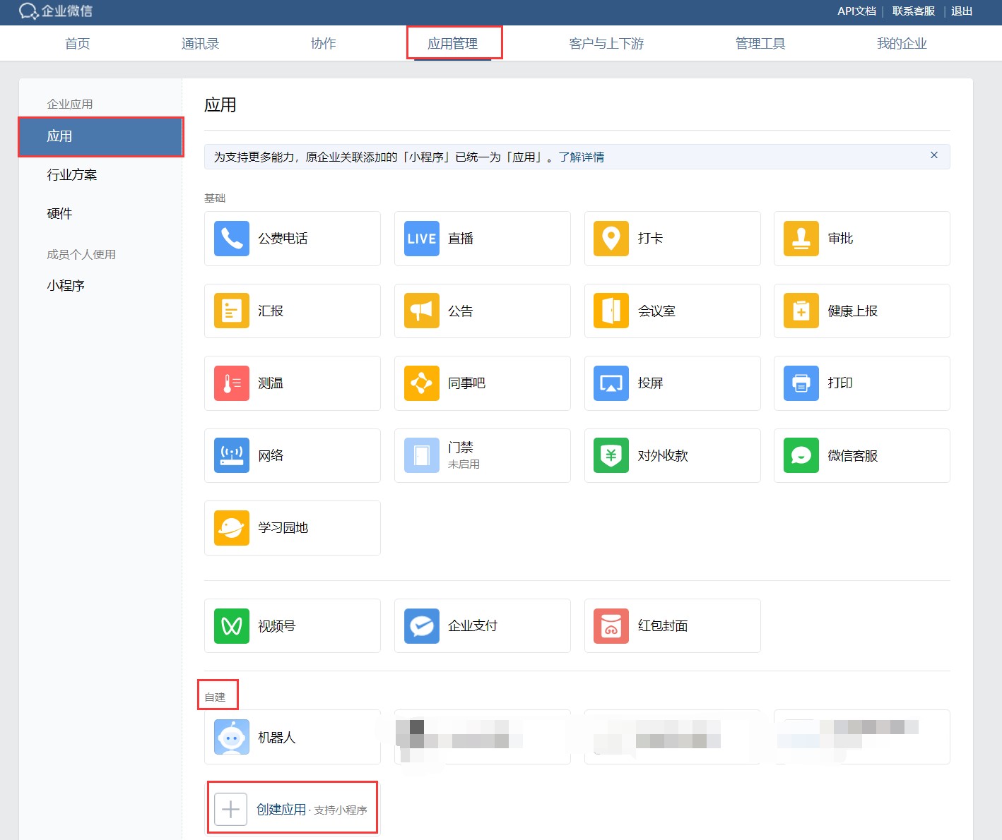Open the 审批 stamp icon
This screenshot has width=1002, height=840.
[x=801, y=239]
